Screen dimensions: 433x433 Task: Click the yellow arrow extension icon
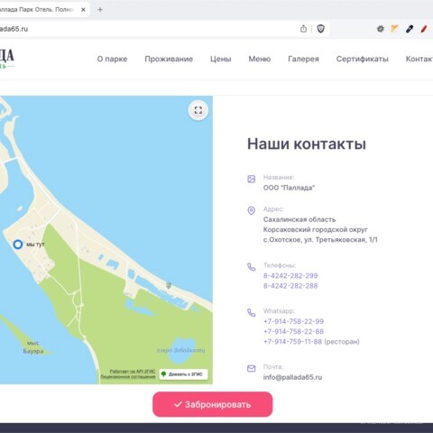(394, 29)
